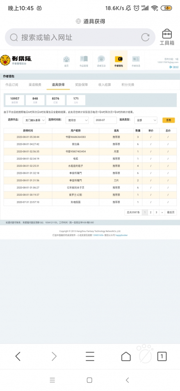This screenshot has height=391, width=180.
Task: Click username 索罗兰·幻影
Action: 76,195
